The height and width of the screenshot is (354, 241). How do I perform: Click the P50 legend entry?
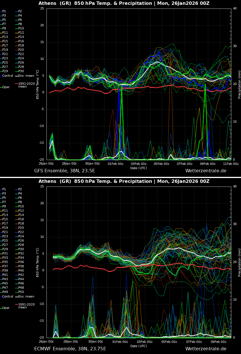(x=21, y=292)
